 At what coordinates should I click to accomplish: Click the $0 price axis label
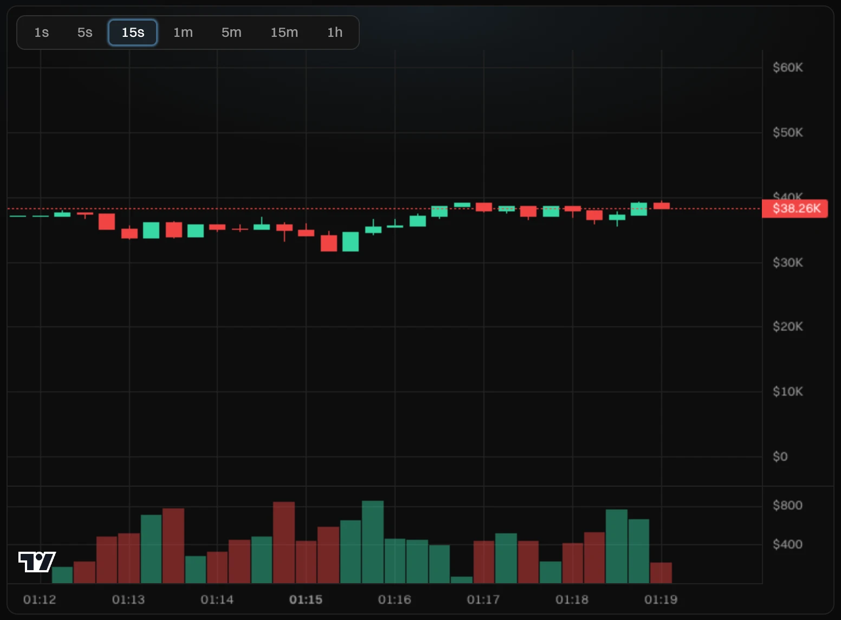pyautogui.click(x=780, y=457)
